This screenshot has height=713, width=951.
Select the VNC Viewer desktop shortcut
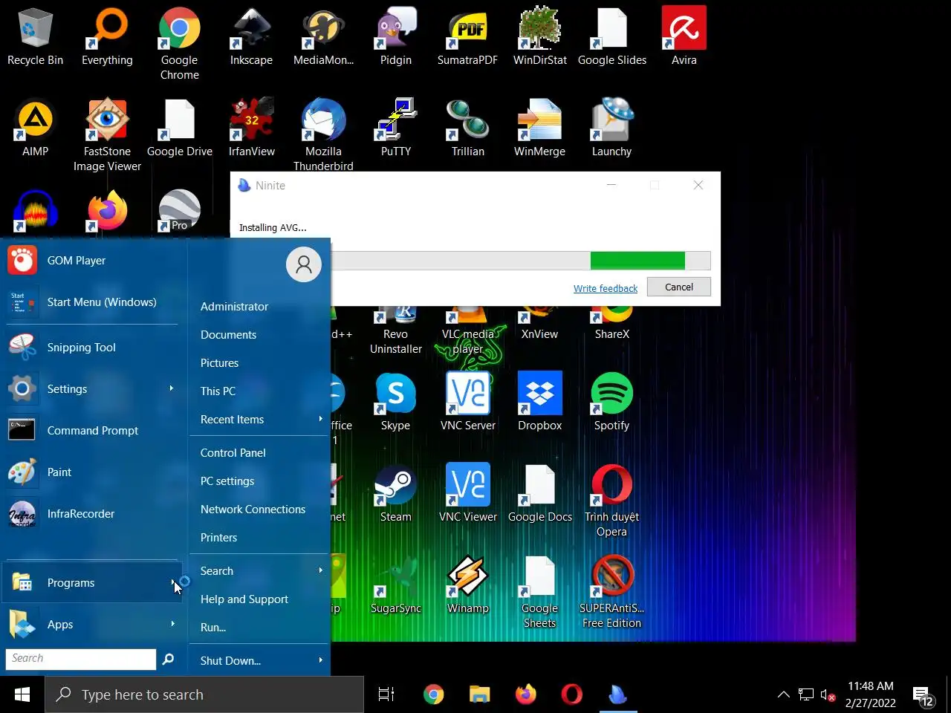pyautogui.click(x=467, y=493)
